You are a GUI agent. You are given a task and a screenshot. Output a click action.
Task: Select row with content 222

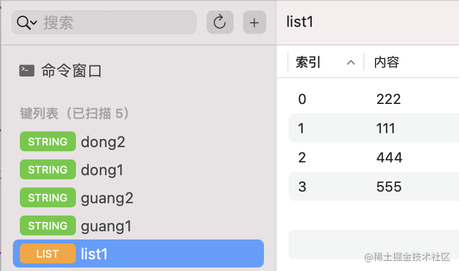coord(388,99)
